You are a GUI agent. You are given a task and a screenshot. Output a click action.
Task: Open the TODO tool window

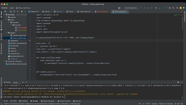click(x=13, y=101)
